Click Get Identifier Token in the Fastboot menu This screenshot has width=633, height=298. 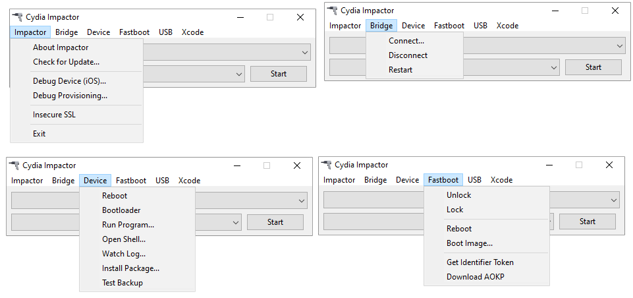tap(480, 262)
